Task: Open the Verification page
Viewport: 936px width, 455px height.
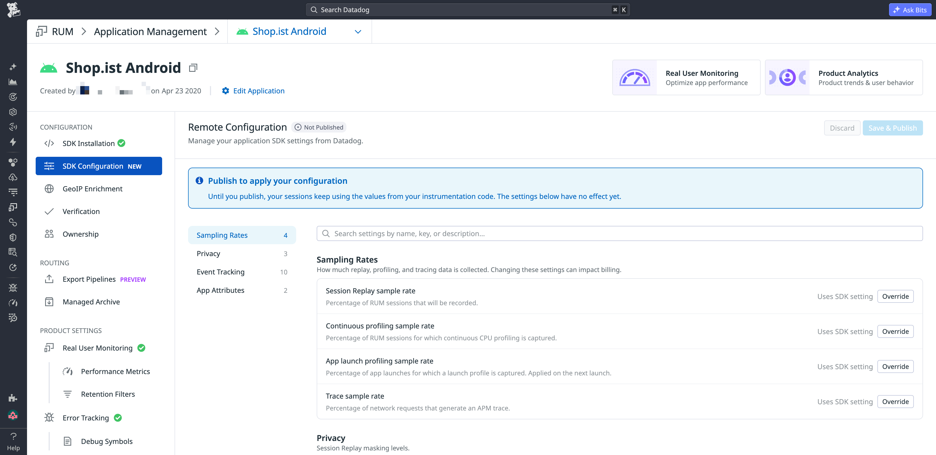Action: tap(99, 211)
